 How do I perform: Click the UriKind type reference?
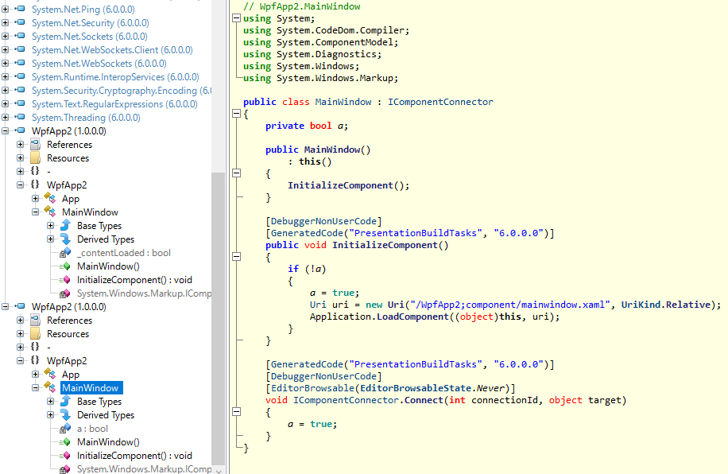[641, 305]
